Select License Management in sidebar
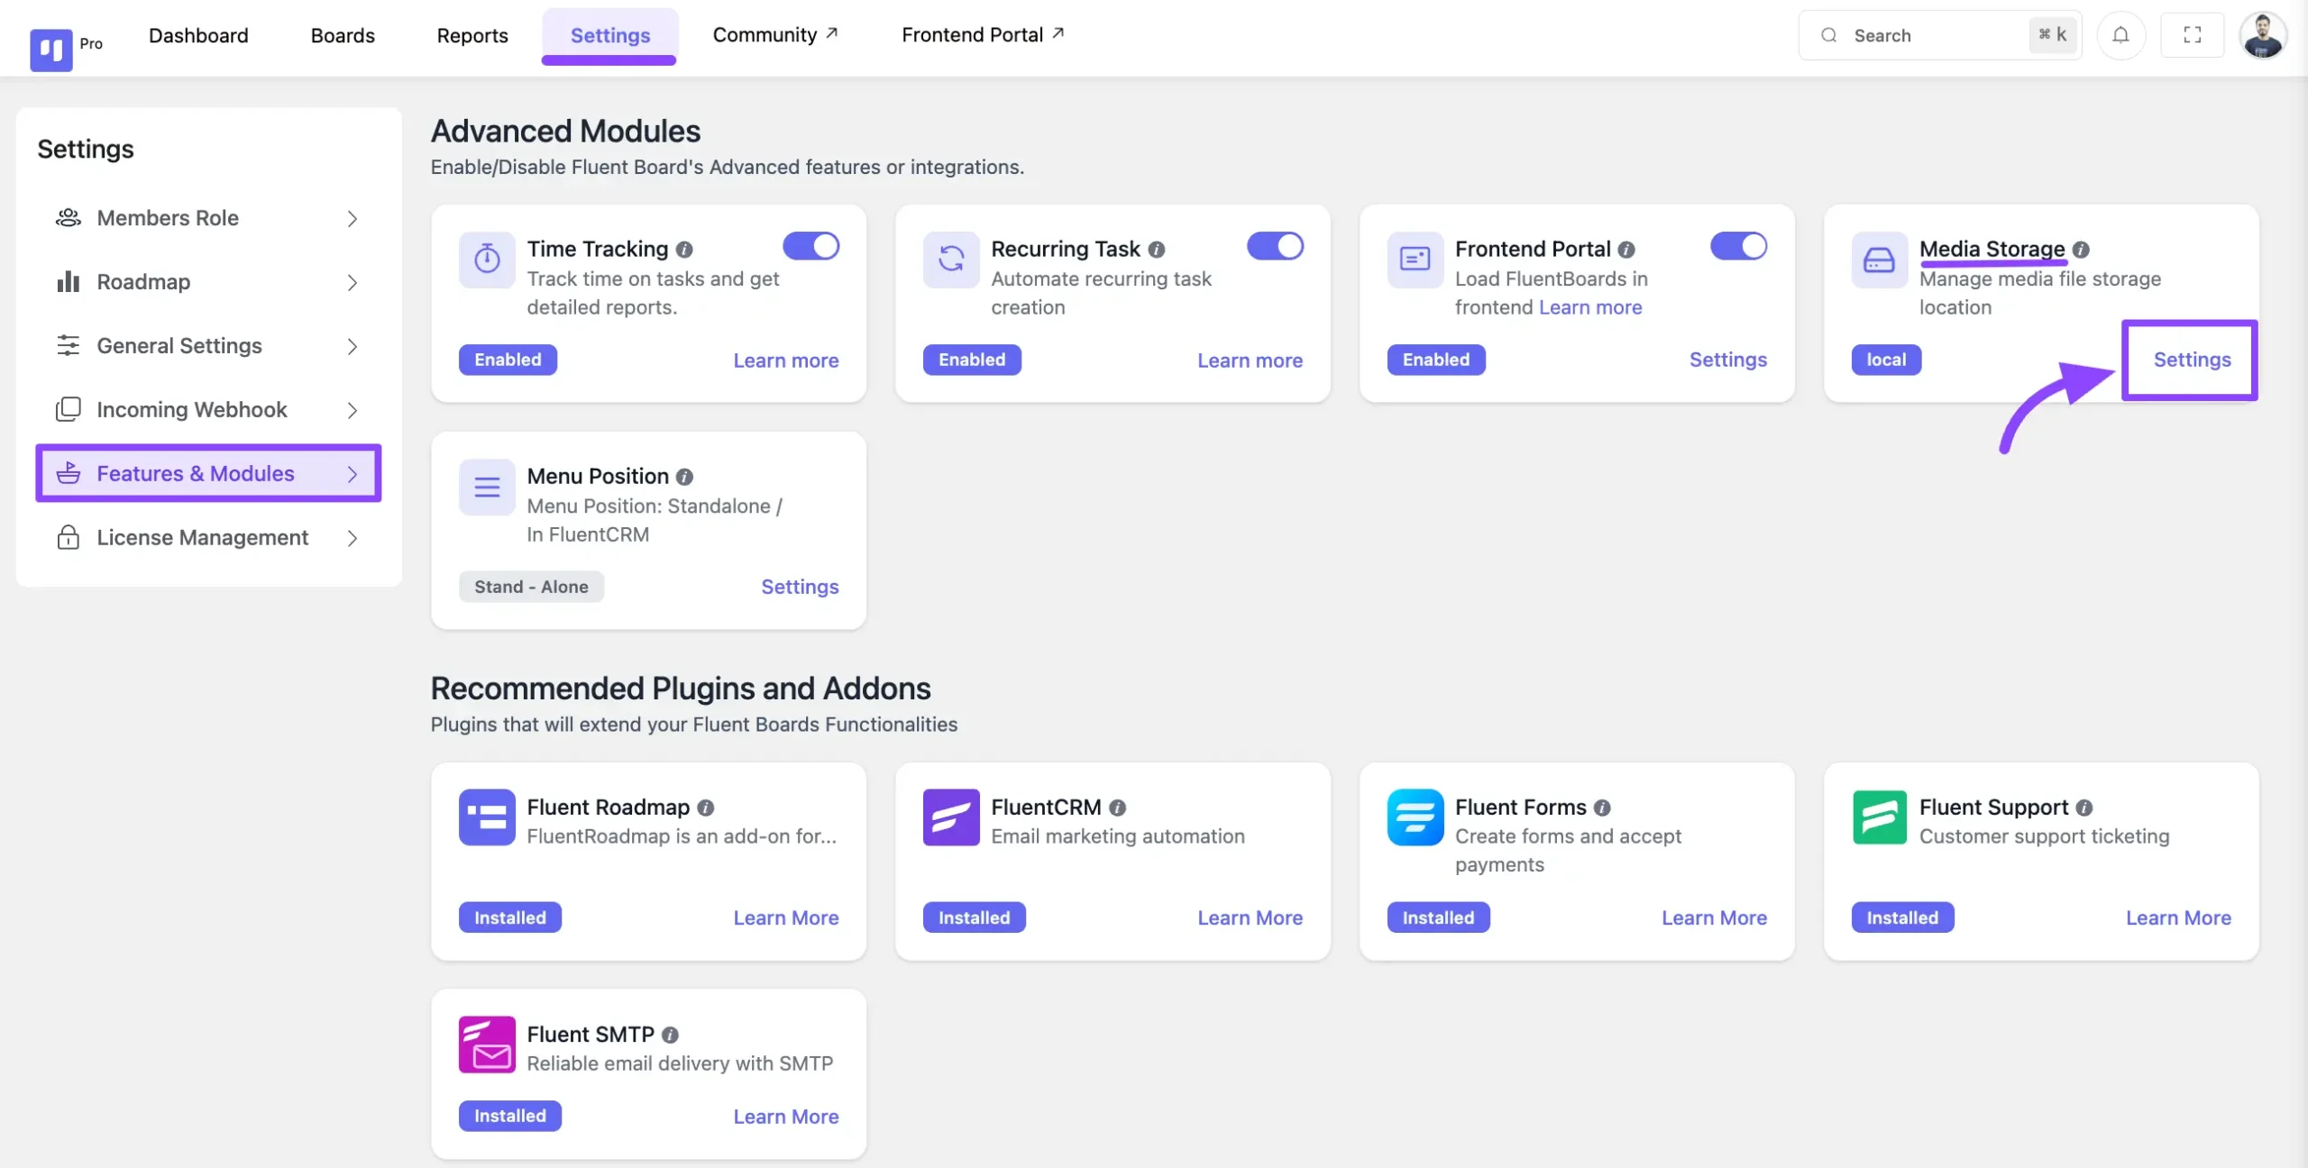Screen dimensions: 2308x1168 tap(208, 538)
